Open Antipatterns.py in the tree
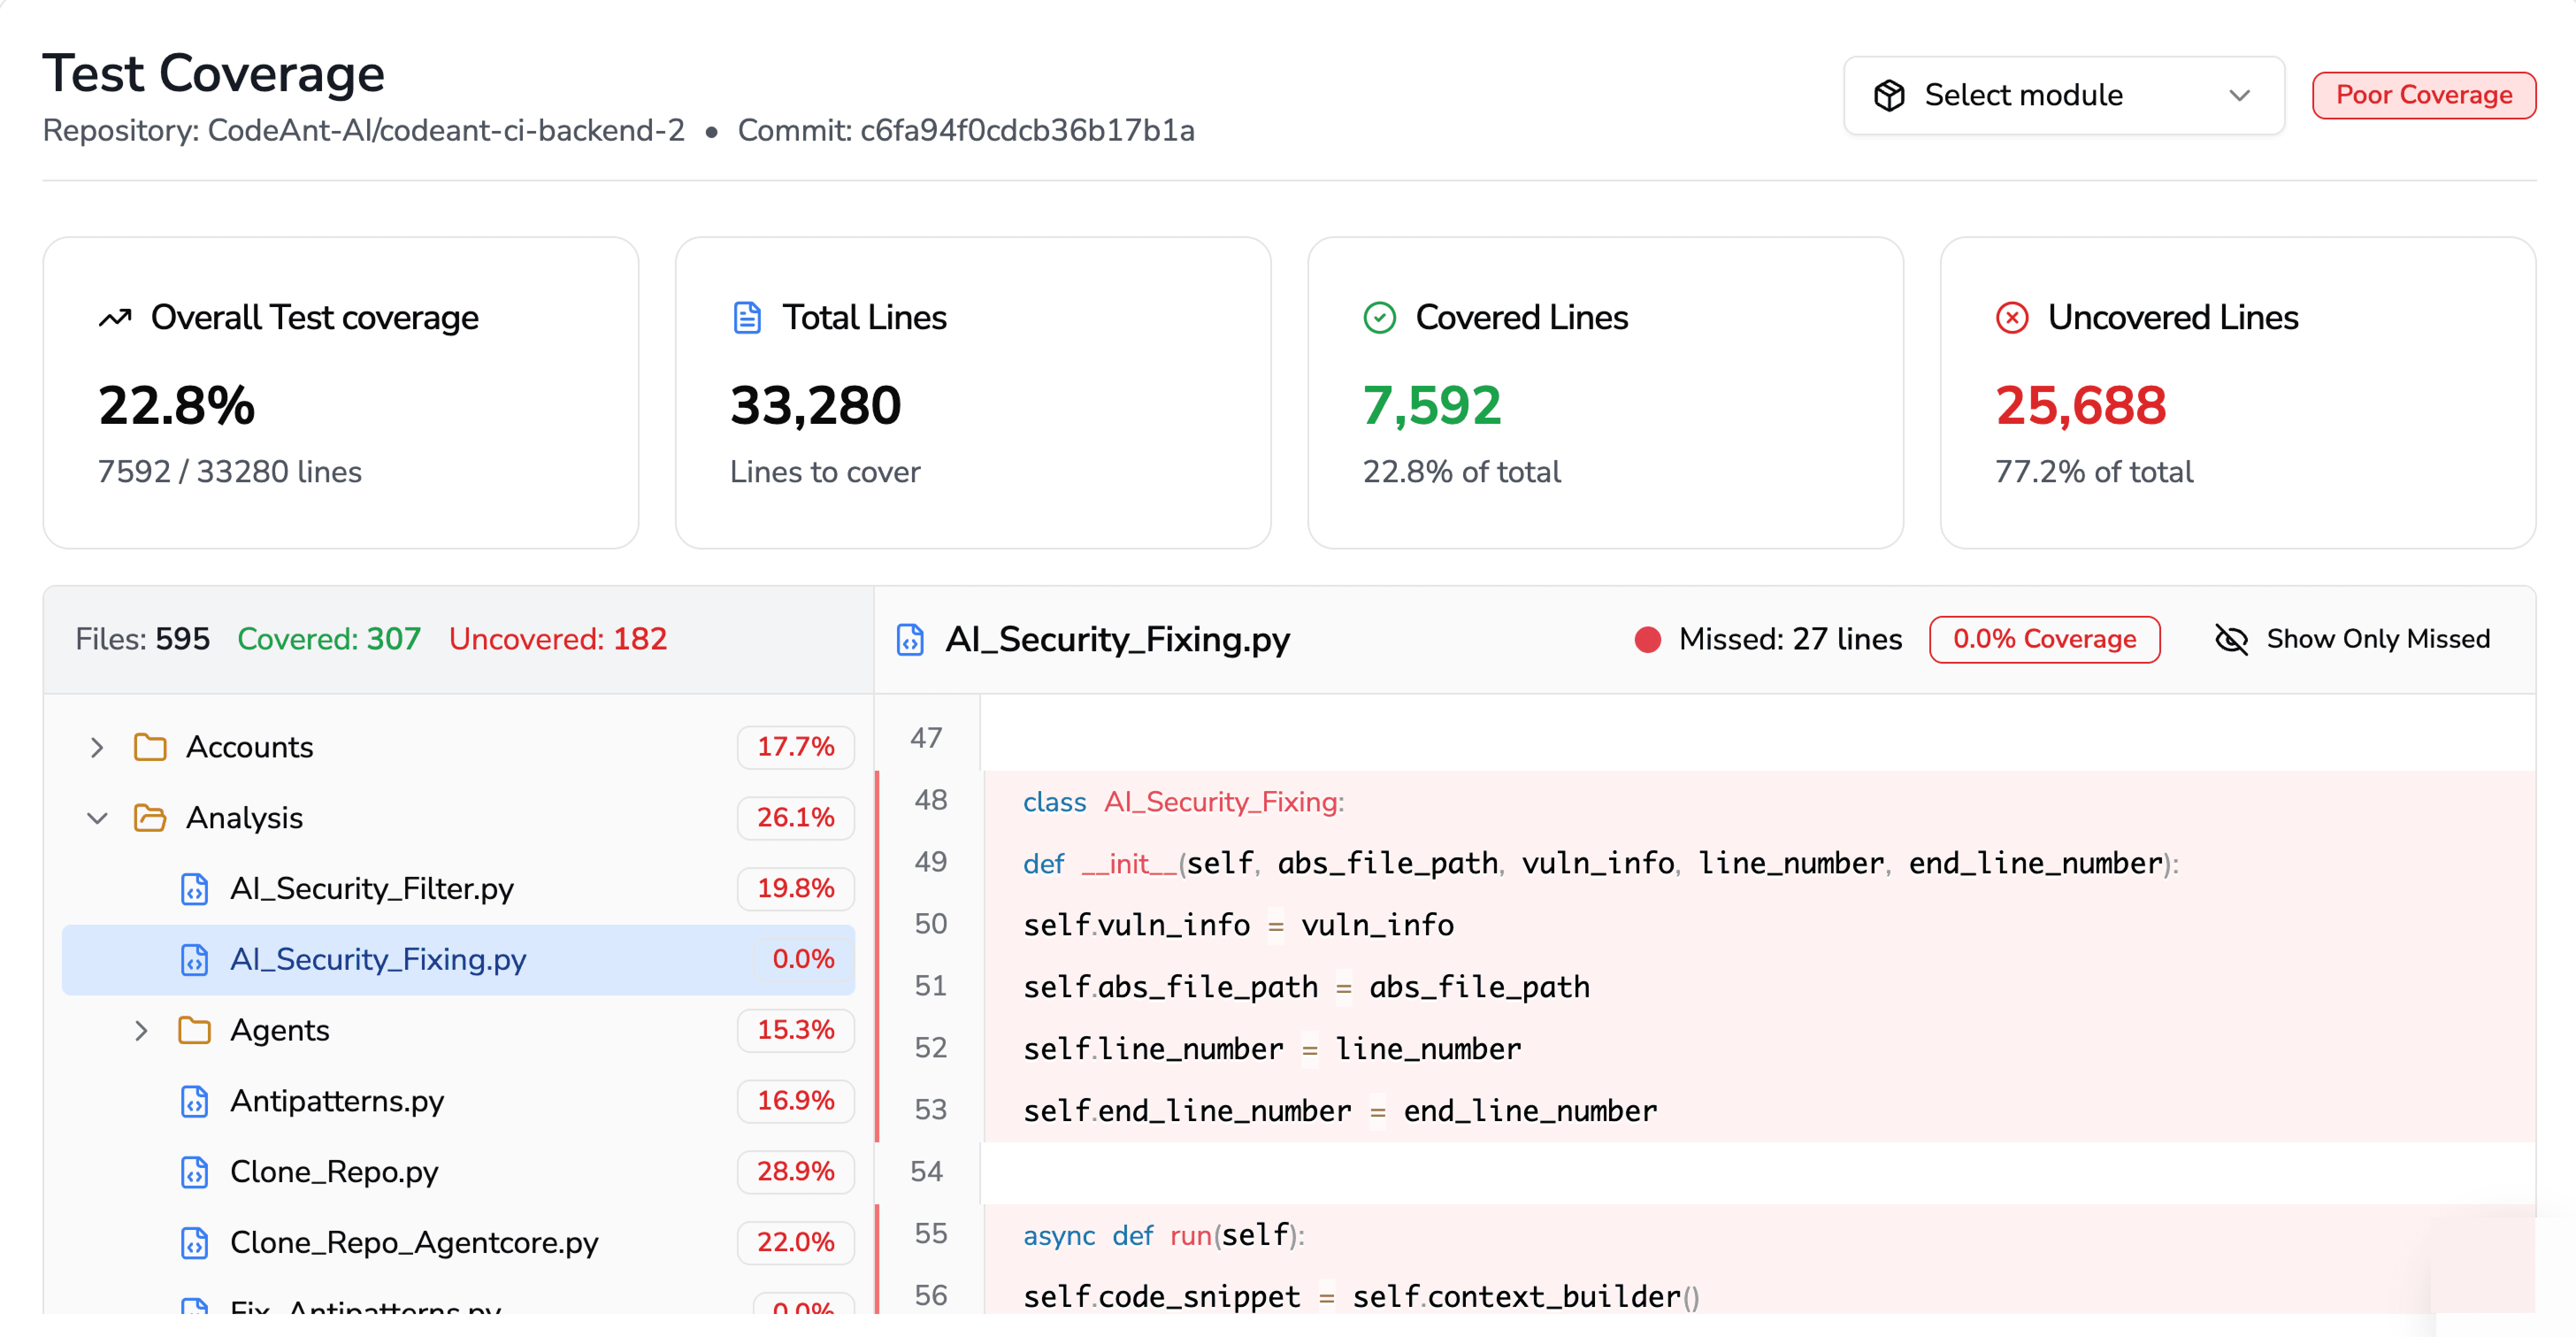 (458, 1101)
